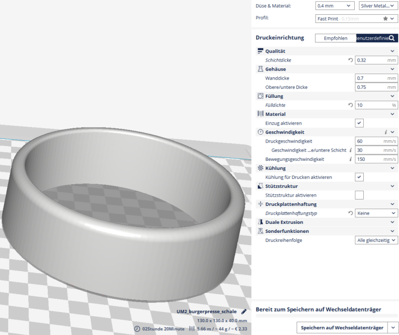This screenshot has width=399, height=335.
Task: Switch to Empfohlen tab
Action: pos(336,38)
